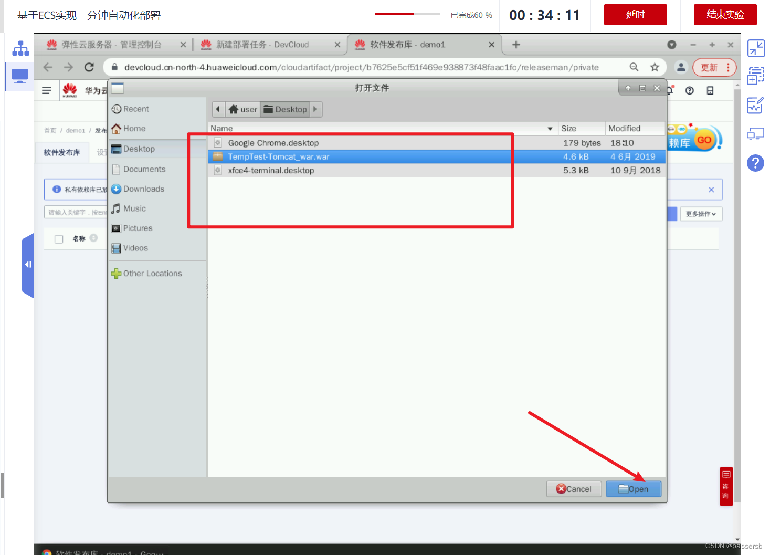Viewport: 770px width, 555px height.
Task: Click the path bar right arrow
Action: coord(315,109)
